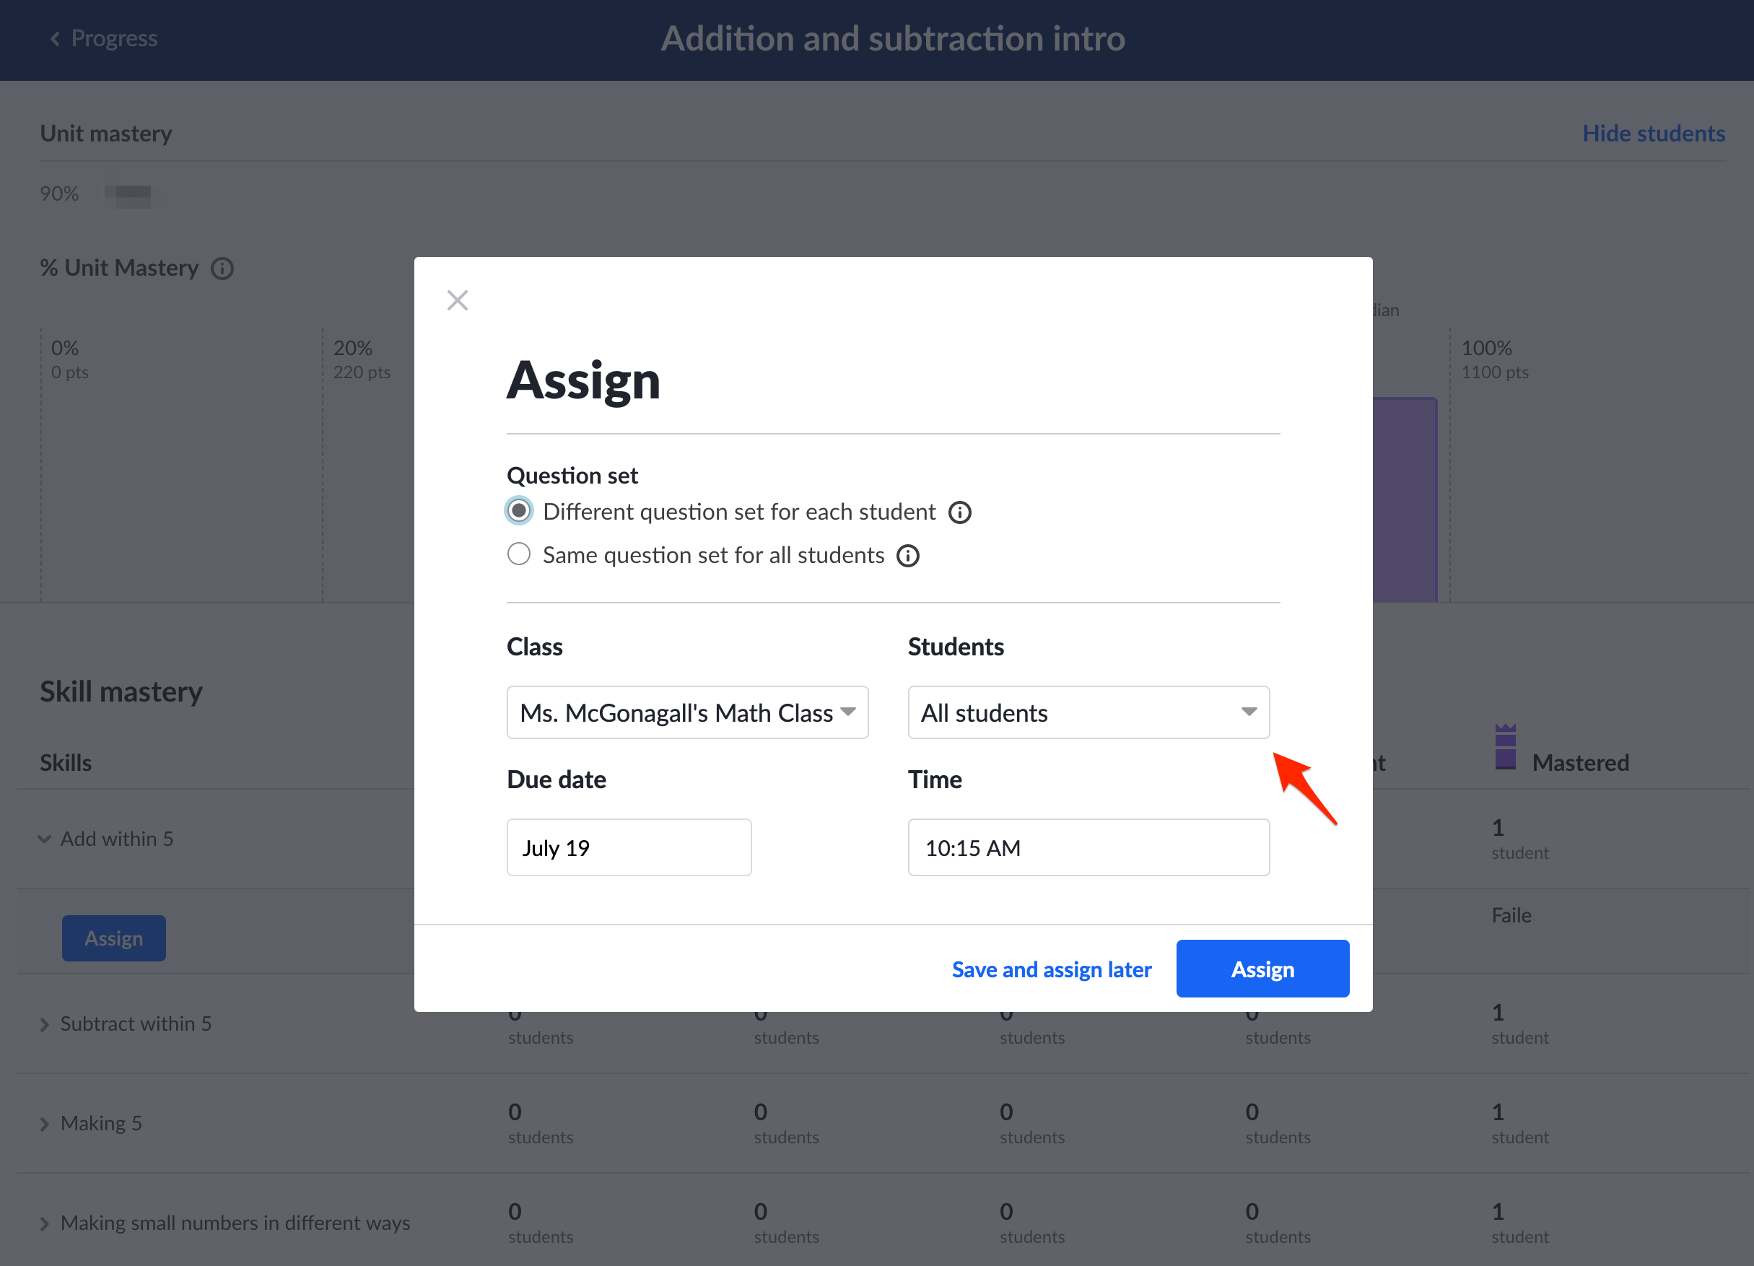Click the Save and assign later link

pyautogui.click(x=1051, y=969)
